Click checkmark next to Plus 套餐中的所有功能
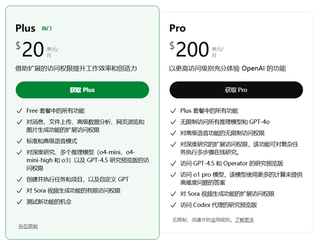Image resolution: width=319 pixels, height=244 pixels. [x=173, y=111]
